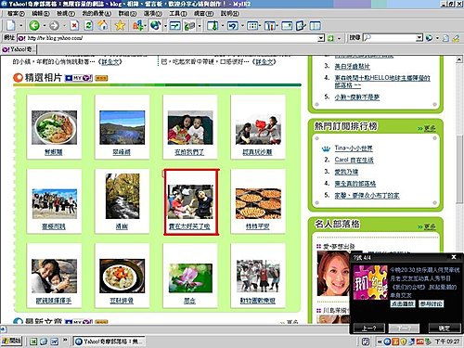Click the pencil highlight icon at far right
The height and width of the screenshot is (348, 464).
pyautogui.click(x=456, y=38)
